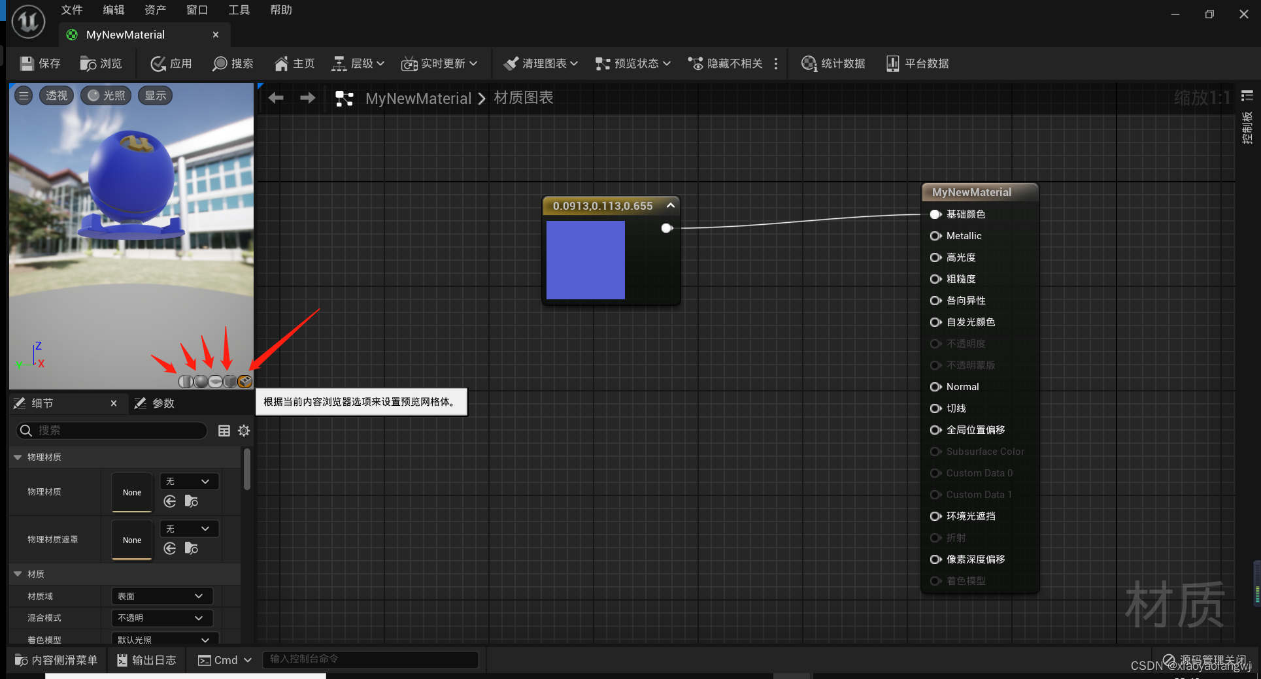Click the details search field

(111, 430)
